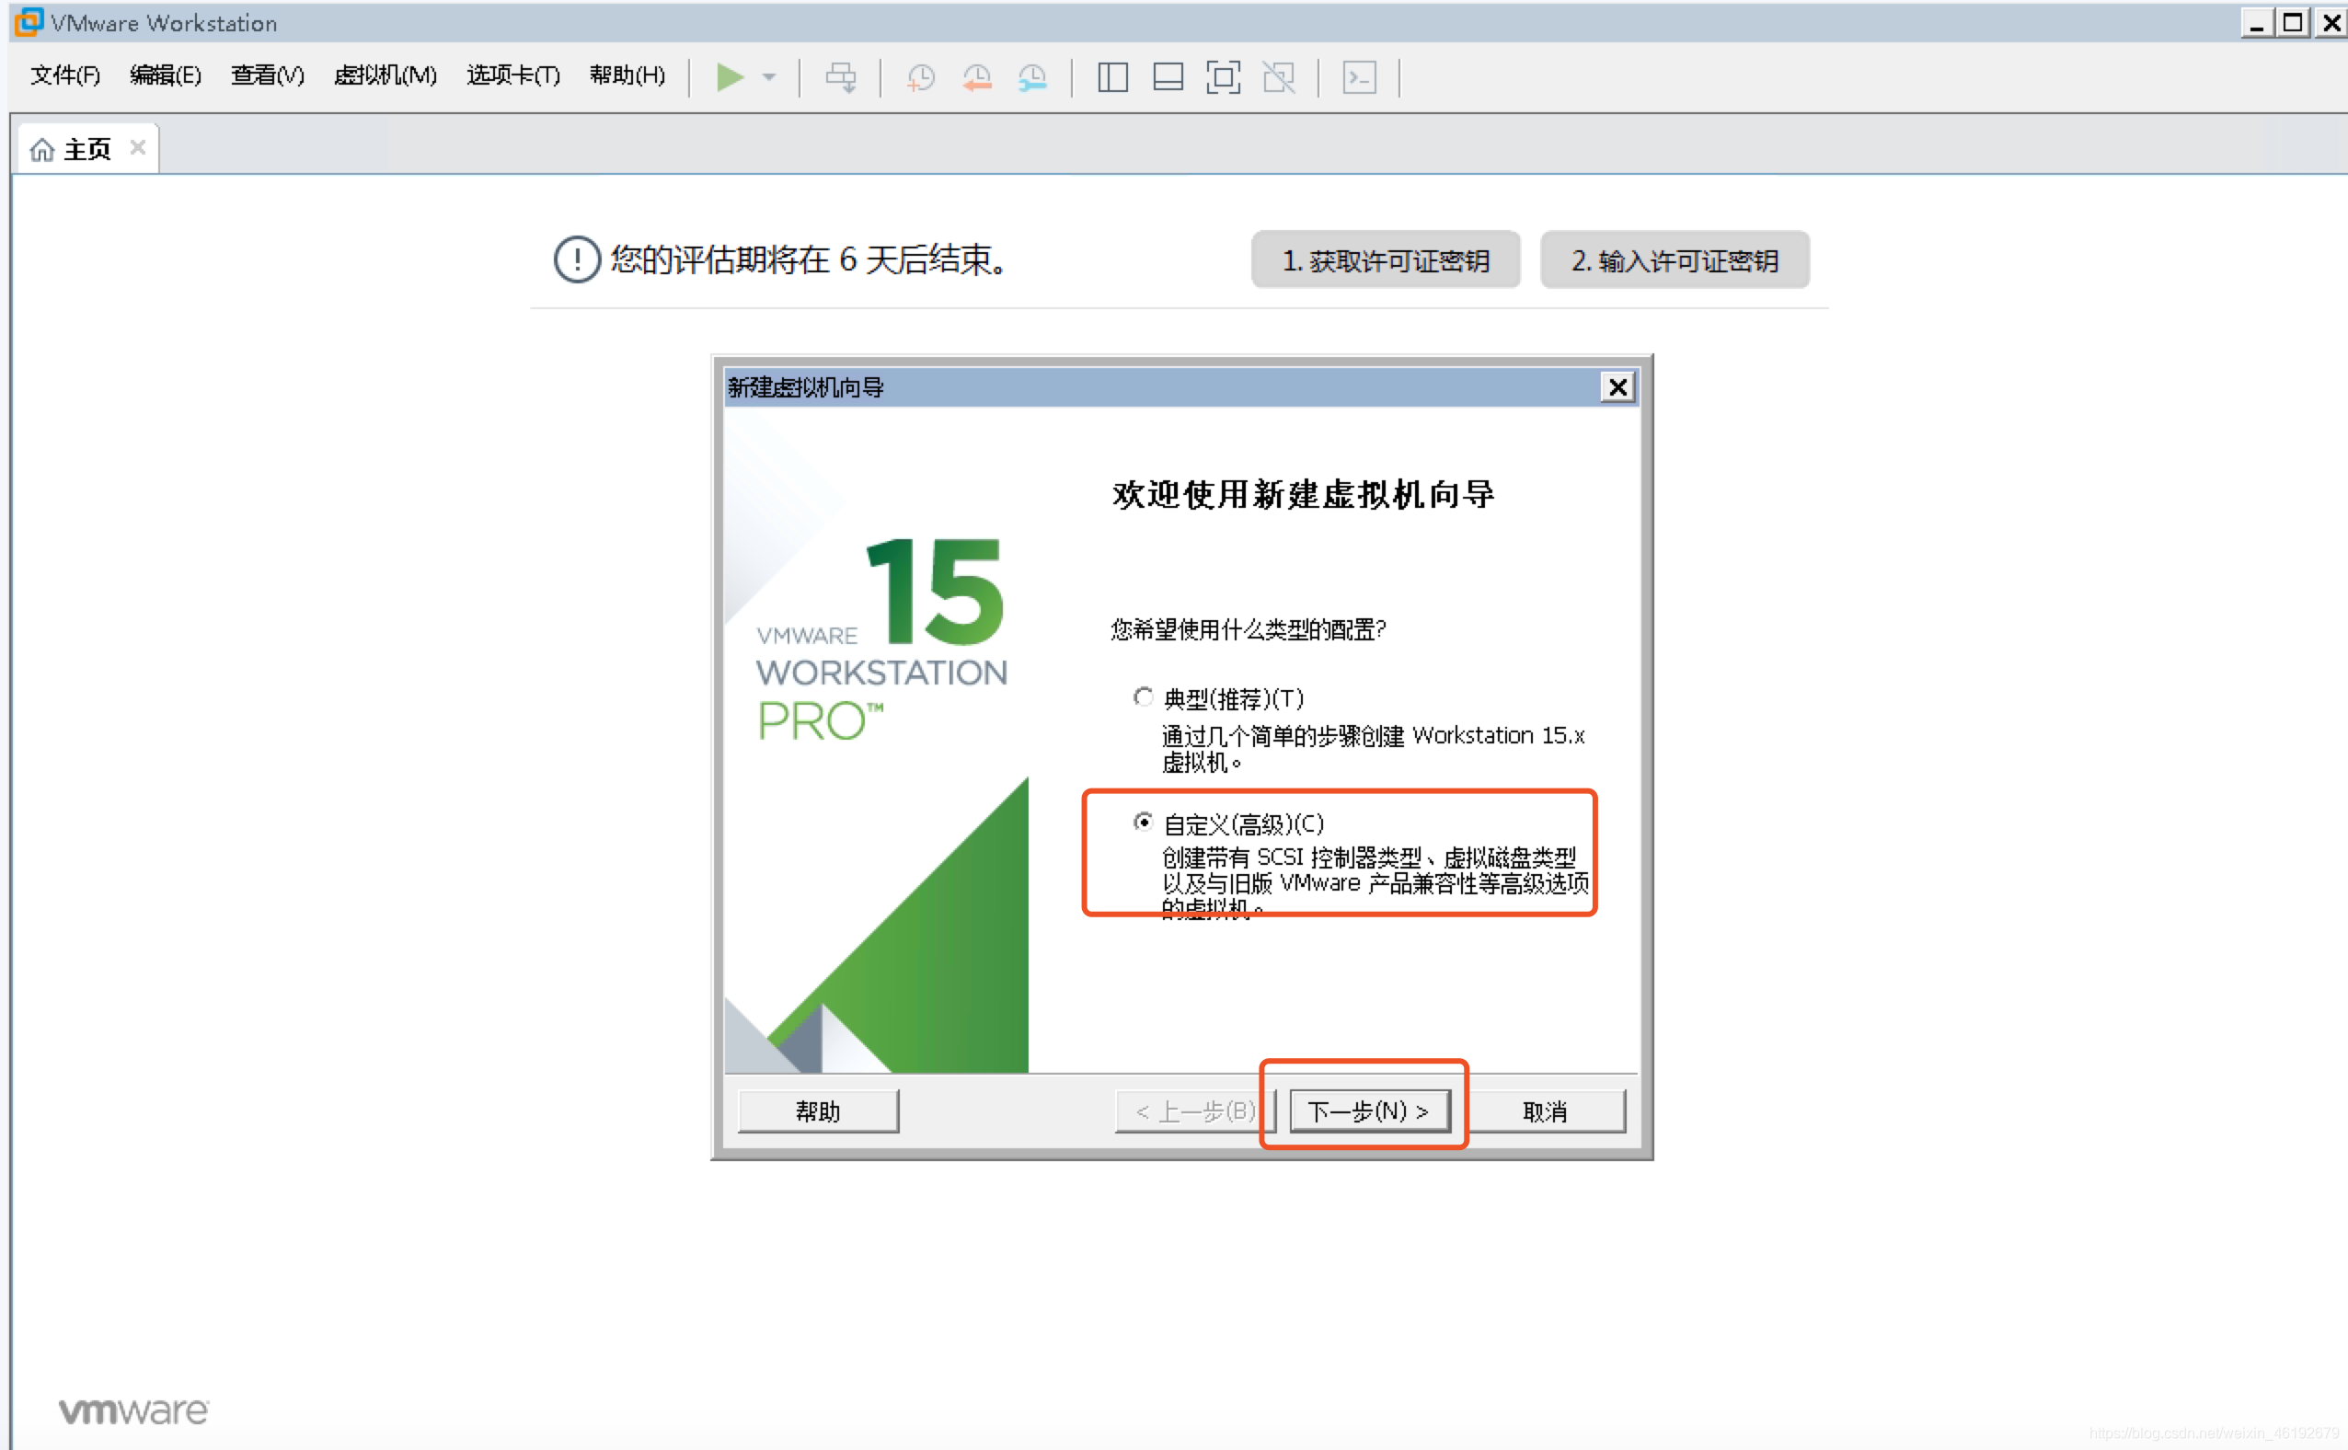
Task: Close the 新建虚拟机向导 dialog
Action: [x=1617, y=387]
